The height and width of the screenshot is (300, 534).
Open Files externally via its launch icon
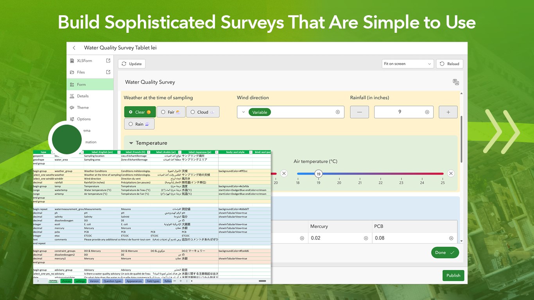point(108,72)
